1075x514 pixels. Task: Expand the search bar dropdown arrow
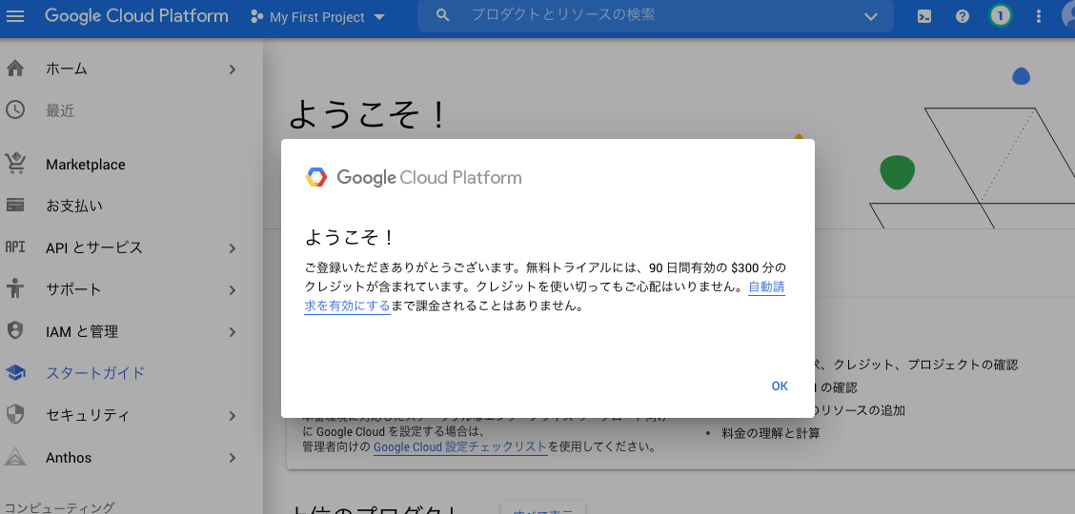[871, 16]
